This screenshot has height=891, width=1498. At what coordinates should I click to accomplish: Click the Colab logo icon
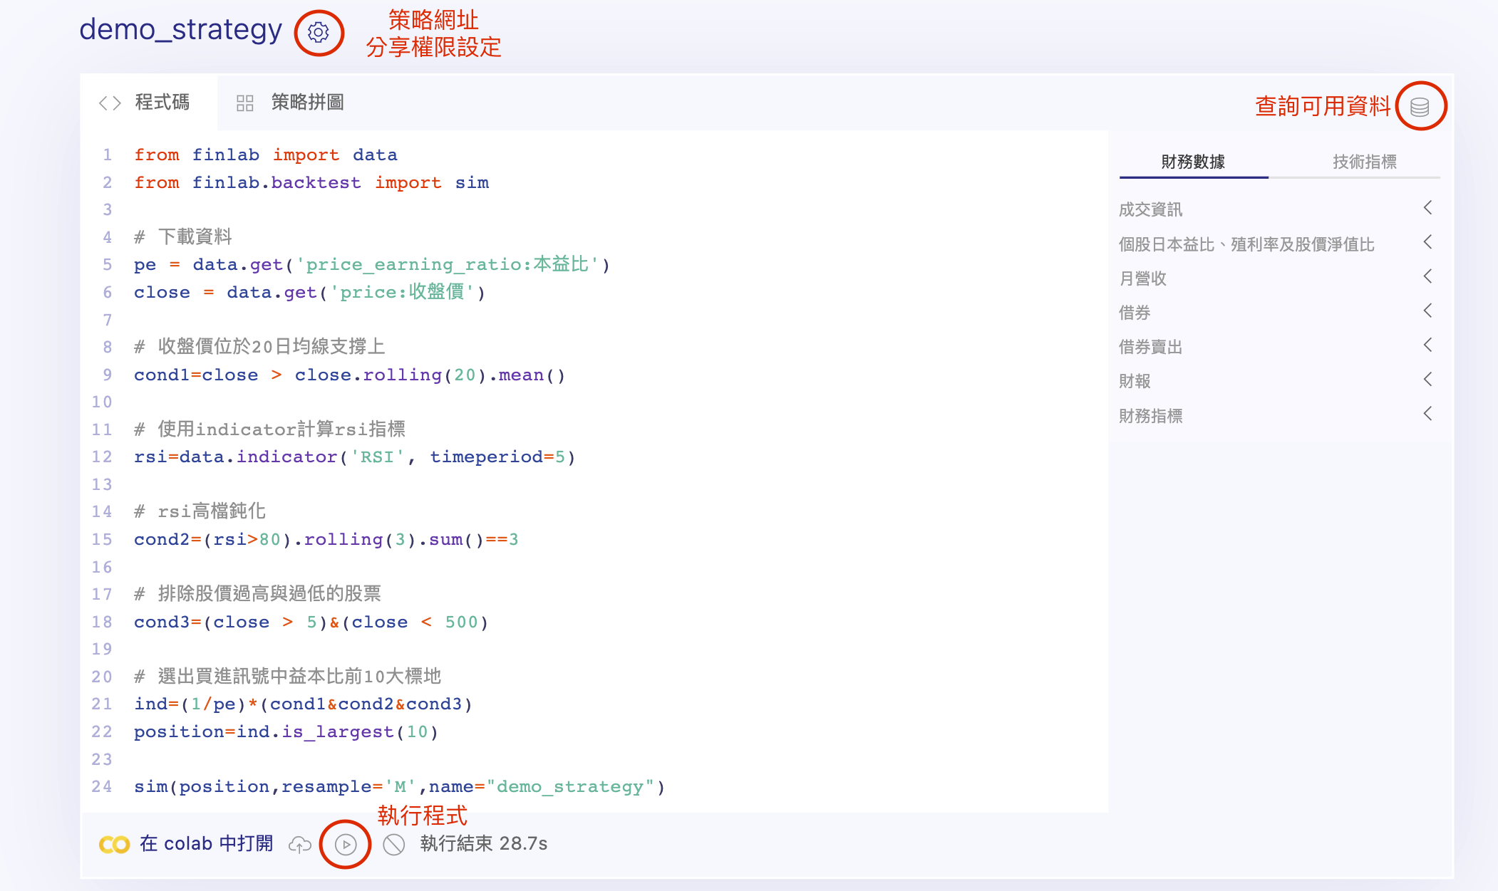pos(114,845)
